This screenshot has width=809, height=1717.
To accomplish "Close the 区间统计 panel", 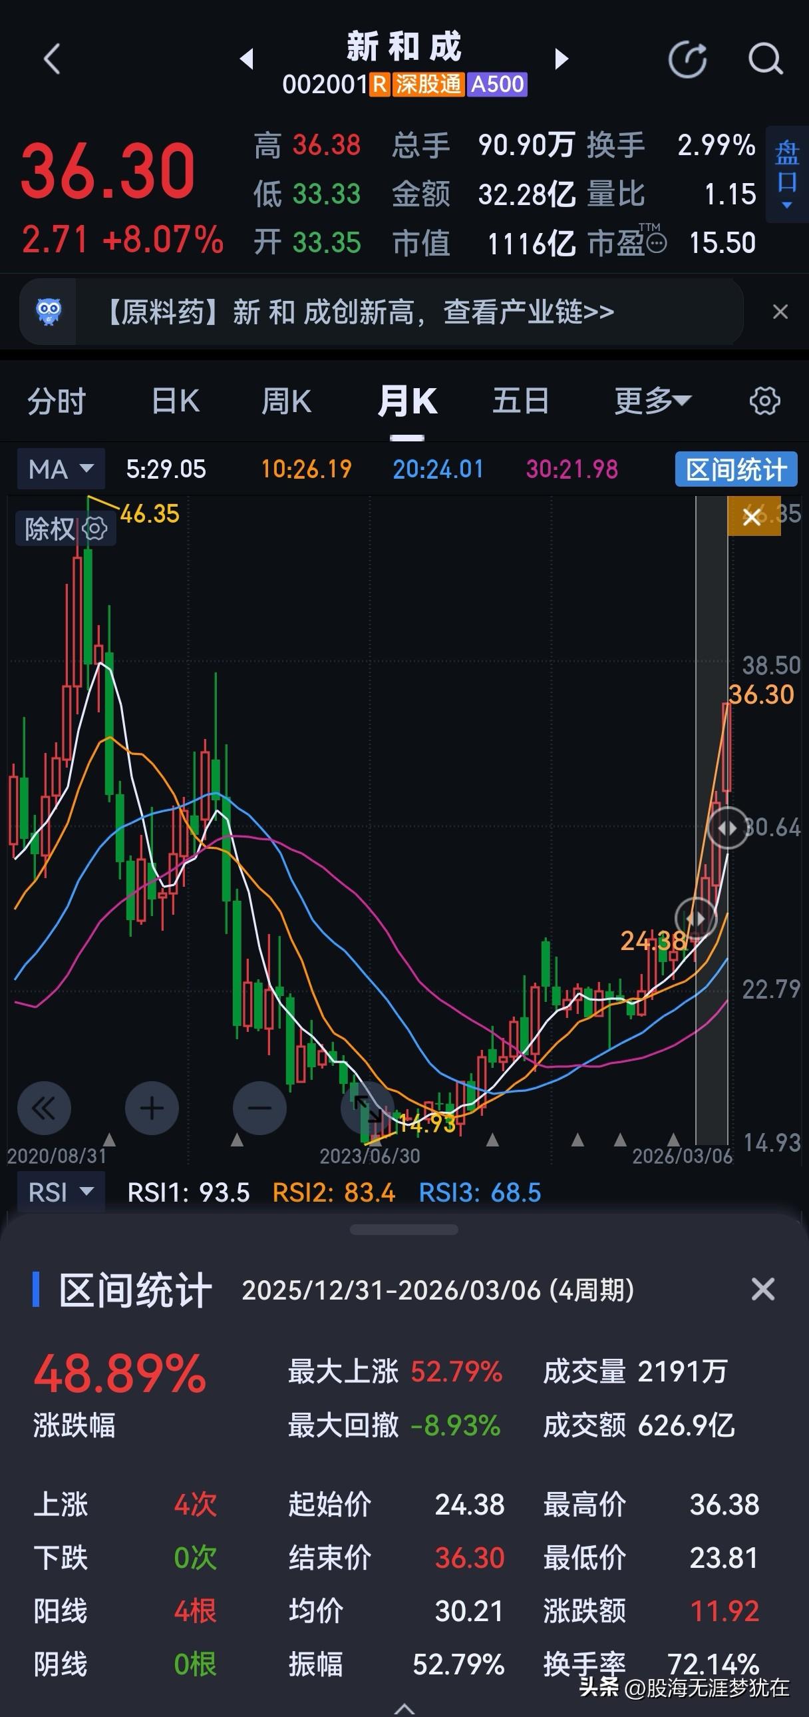I will click(x=762, y=1289).
